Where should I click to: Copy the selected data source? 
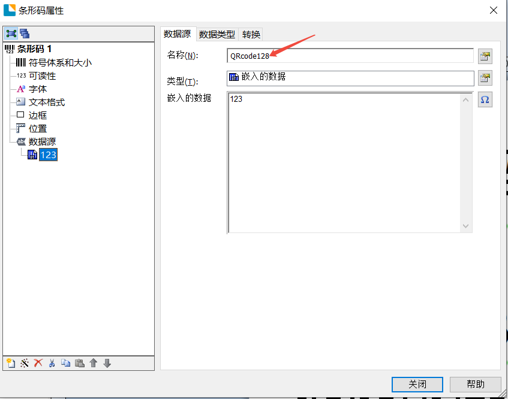pos(66,363)
